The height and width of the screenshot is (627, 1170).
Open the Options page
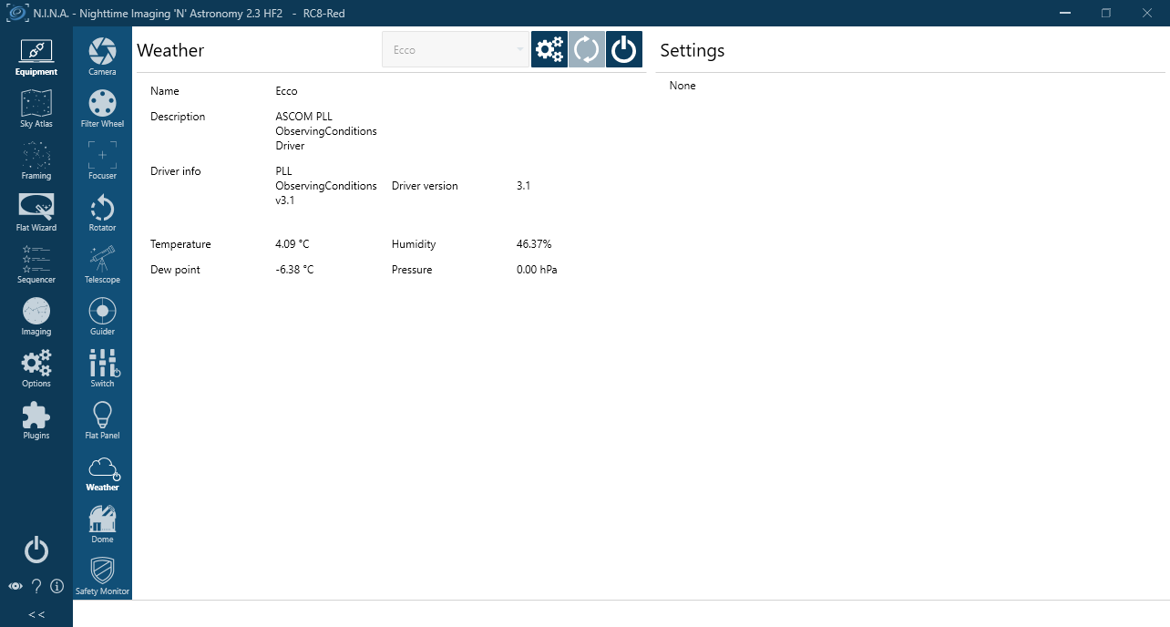point(36,369)
